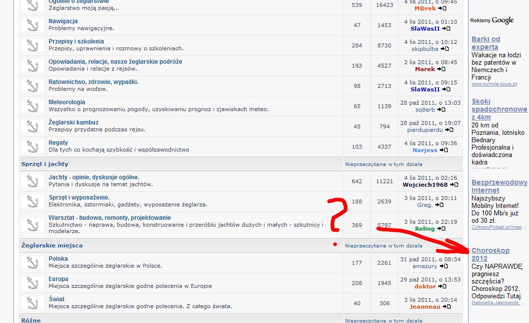Open the Europa sailing places forum
The image size is (529, 323).
coord(58,279)
